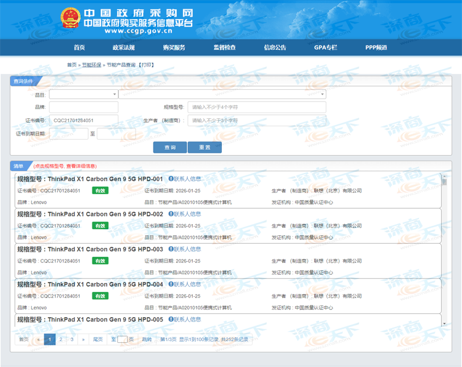Click 品牌: Lenovo in HPD-003 row

(x=32, y=272)
